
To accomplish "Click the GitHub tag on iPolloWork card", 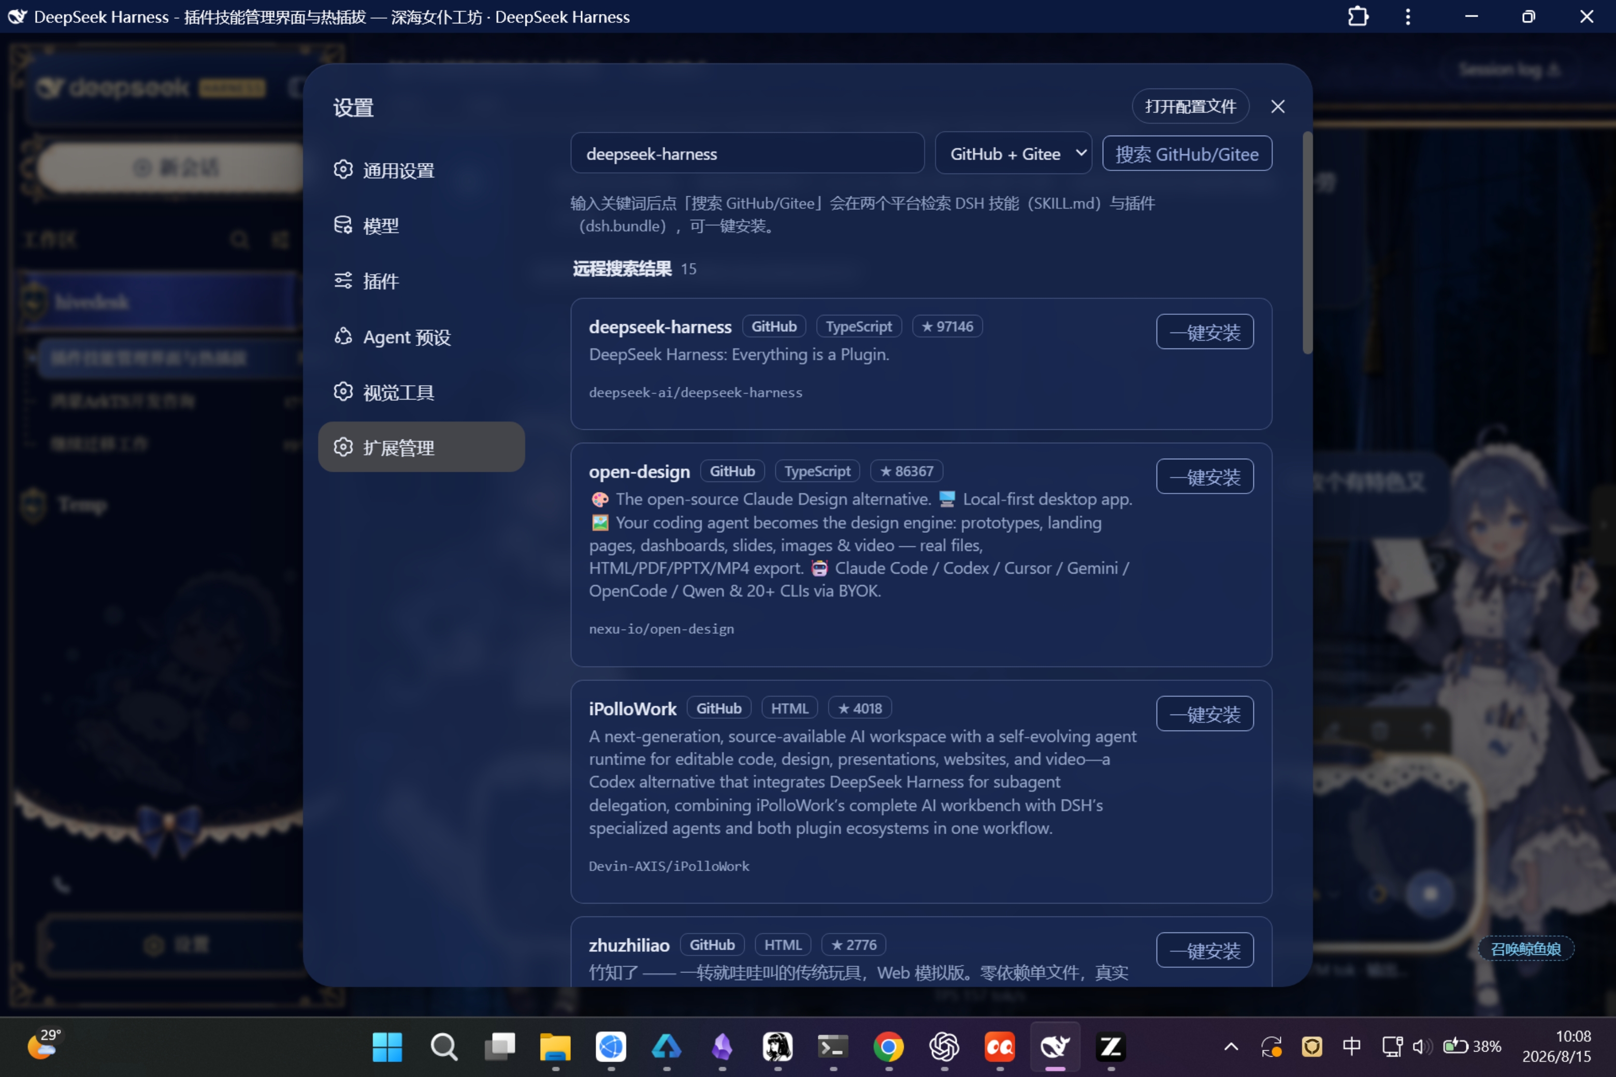I will pyautogui.click(x=719, y=707).
